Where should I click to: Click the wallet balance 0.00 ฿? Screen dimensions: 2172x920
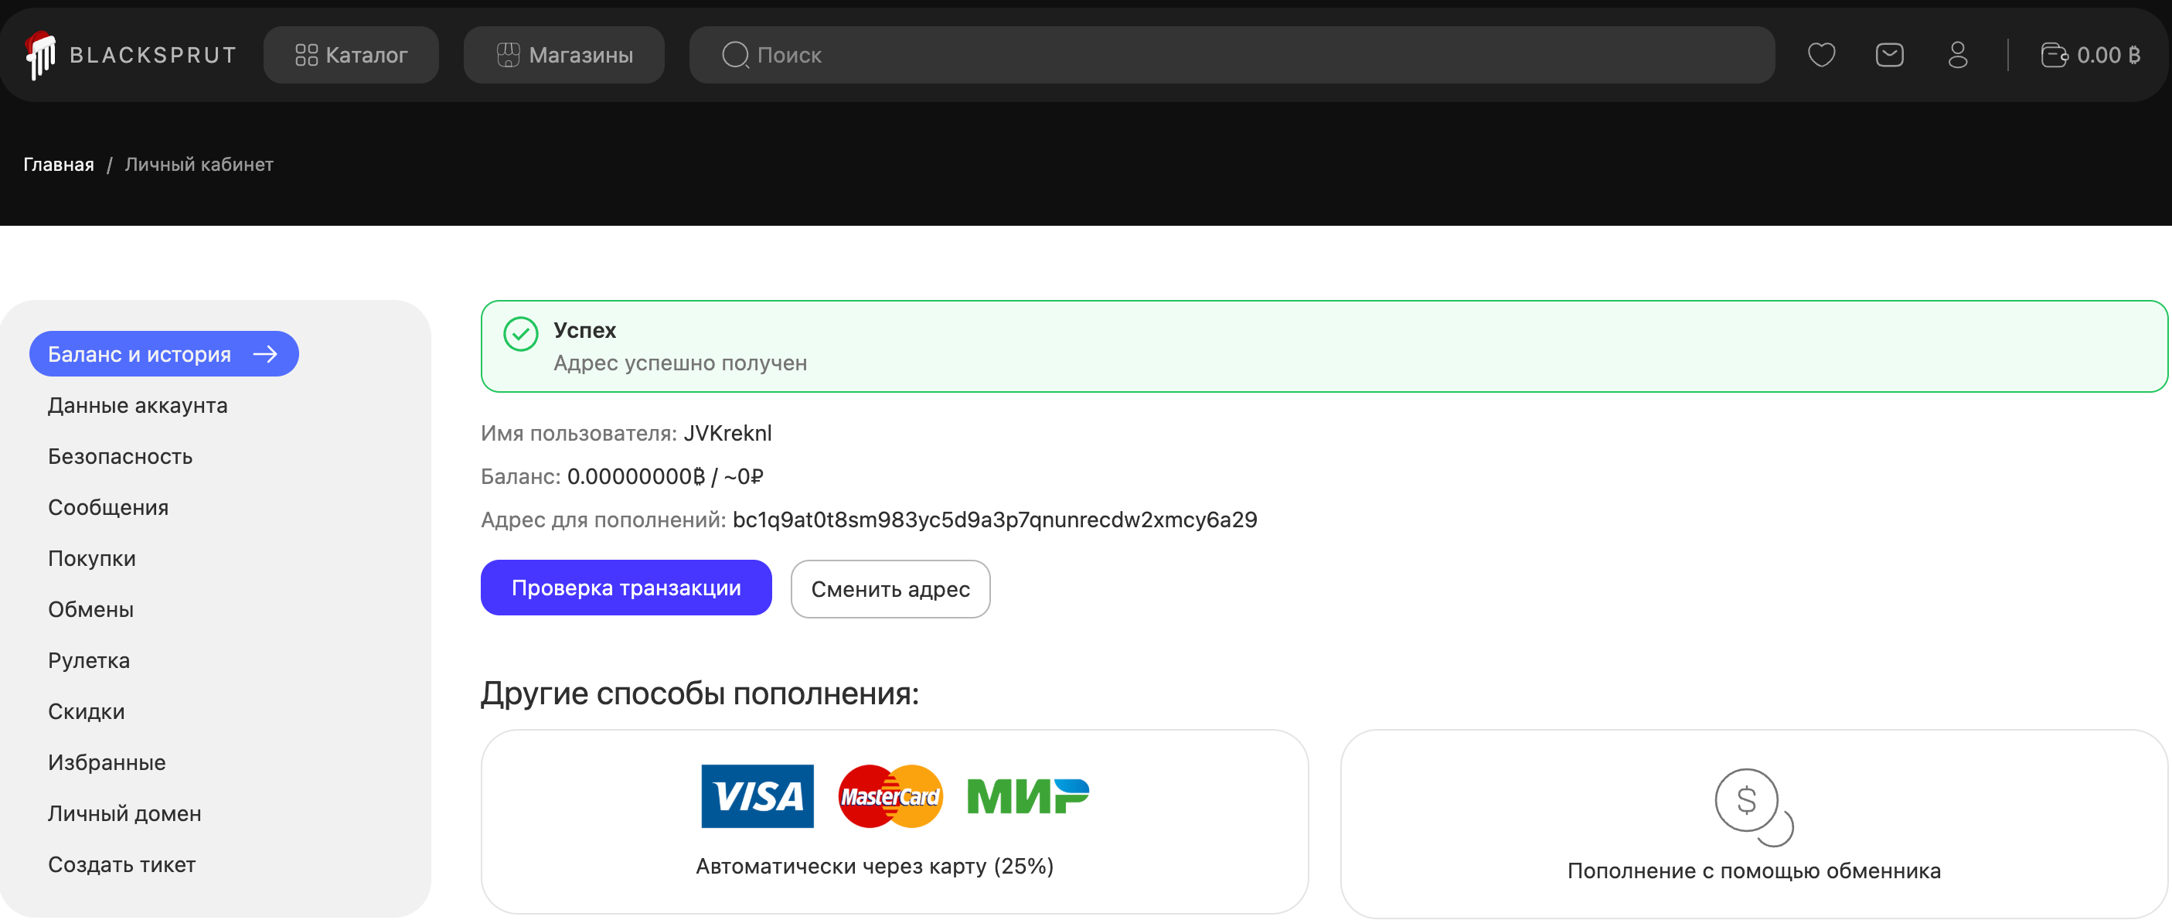click(x=2090, y=55)
